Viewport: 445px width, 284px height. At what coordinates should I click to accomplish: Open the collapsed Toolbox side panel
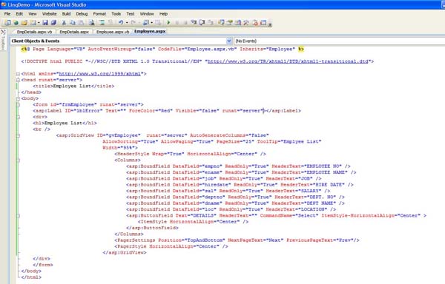point(3,40)
